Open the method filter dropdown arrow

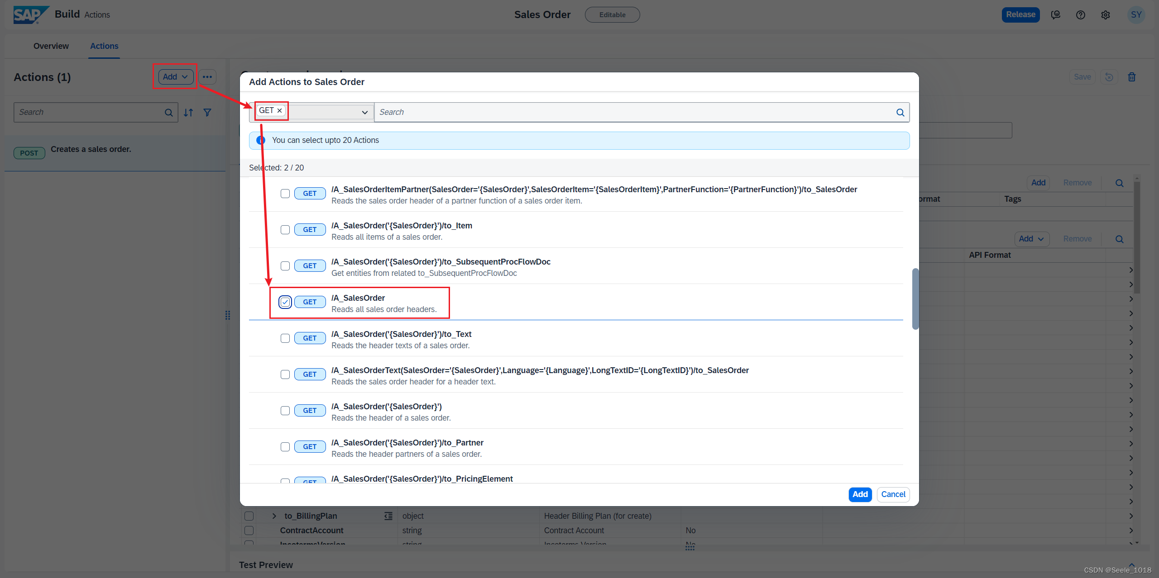tap(364, 113)
